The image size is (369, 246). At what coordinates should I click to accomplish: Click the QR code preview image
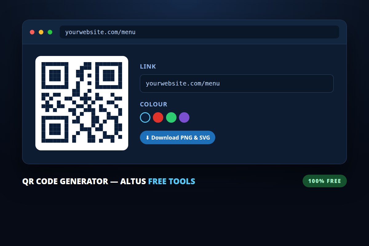(82, 103)
